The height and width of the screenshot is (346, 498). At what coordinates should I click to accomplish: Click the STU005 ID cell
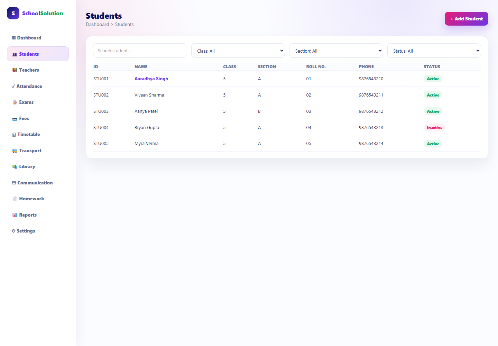pos(101,144)
